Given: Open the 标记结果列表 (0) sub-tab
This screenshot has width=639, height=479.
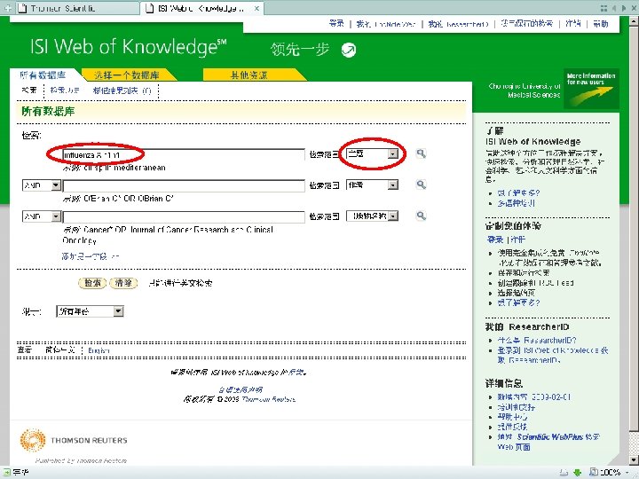Looking at the screenshot, I should (x=122, y=90).
